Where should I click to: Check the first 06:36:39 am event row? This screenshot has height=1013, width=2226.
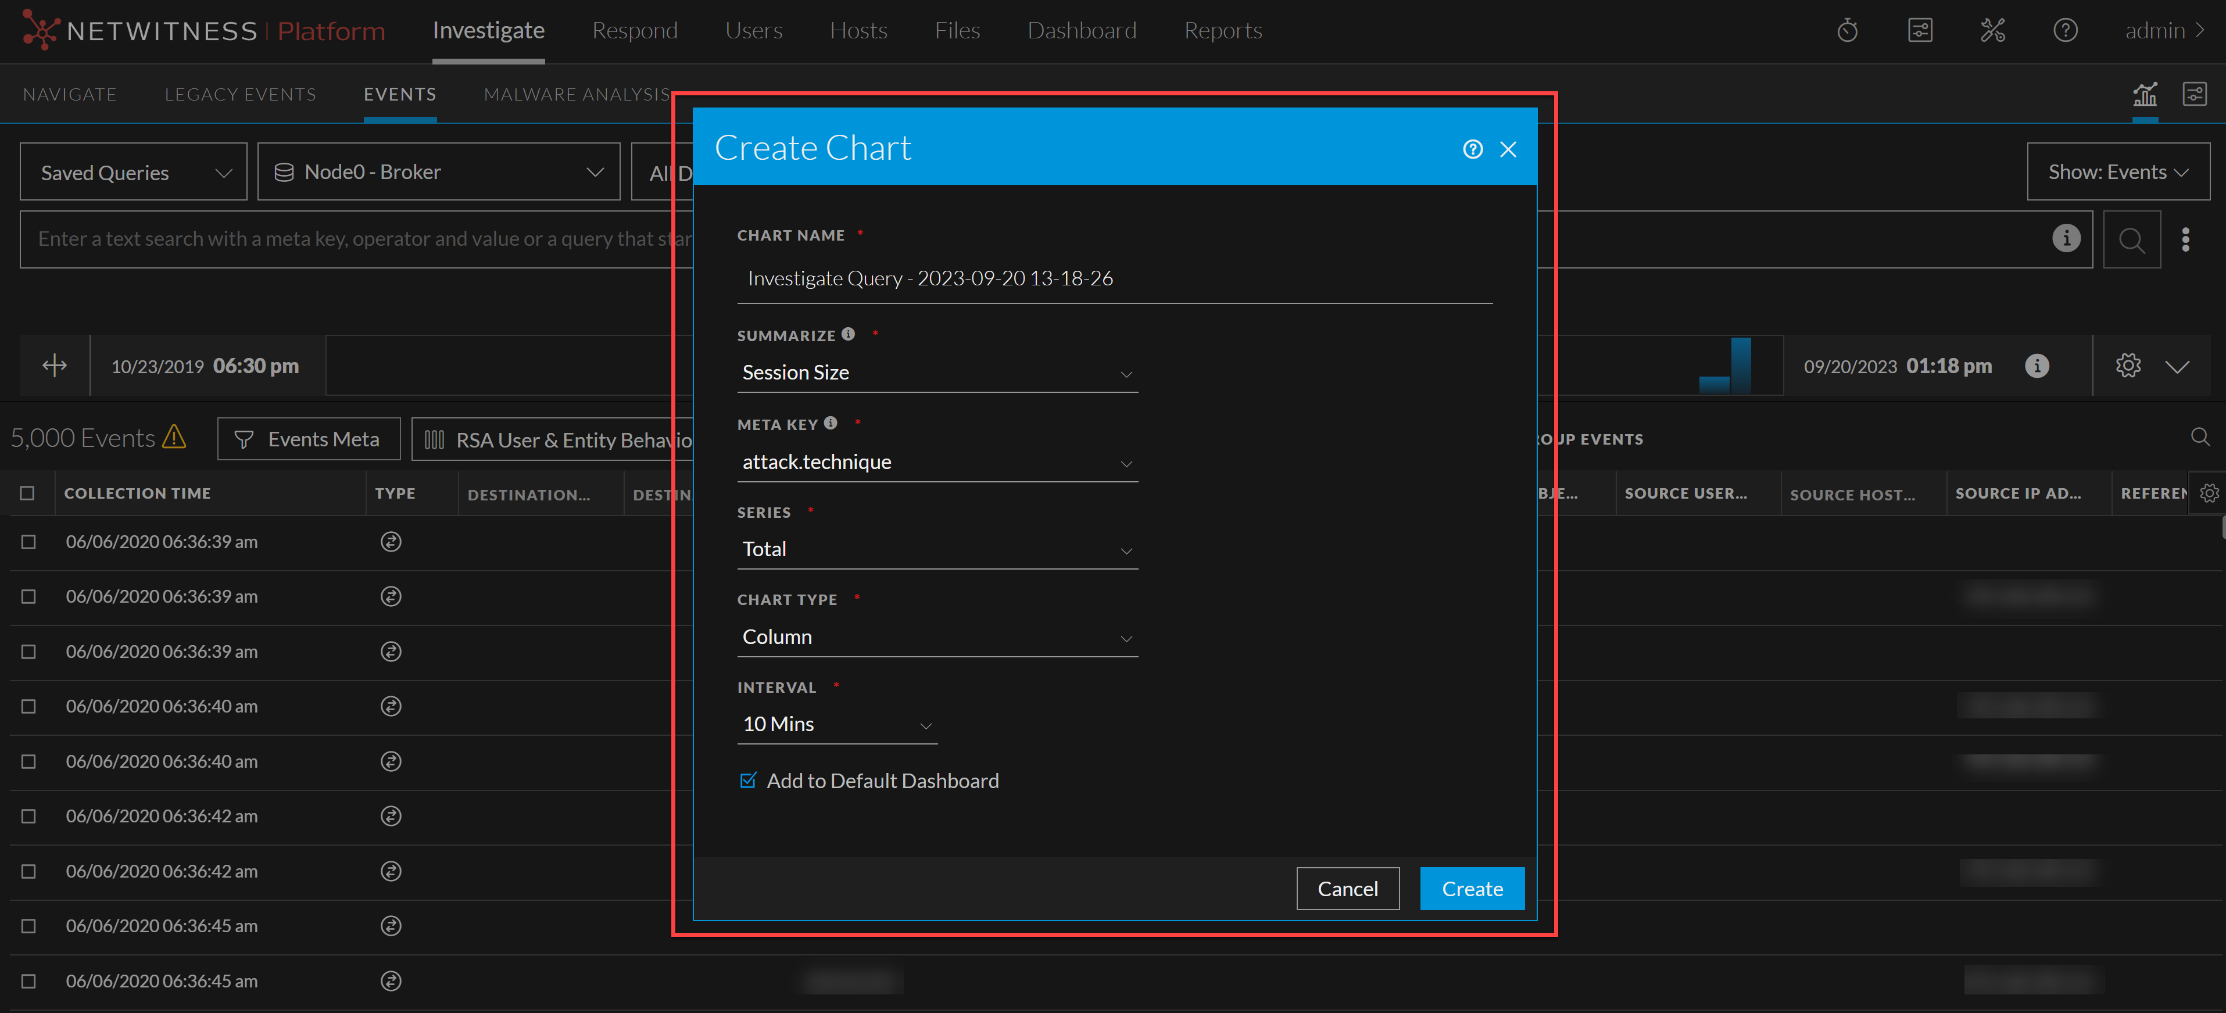pos(28,542)
